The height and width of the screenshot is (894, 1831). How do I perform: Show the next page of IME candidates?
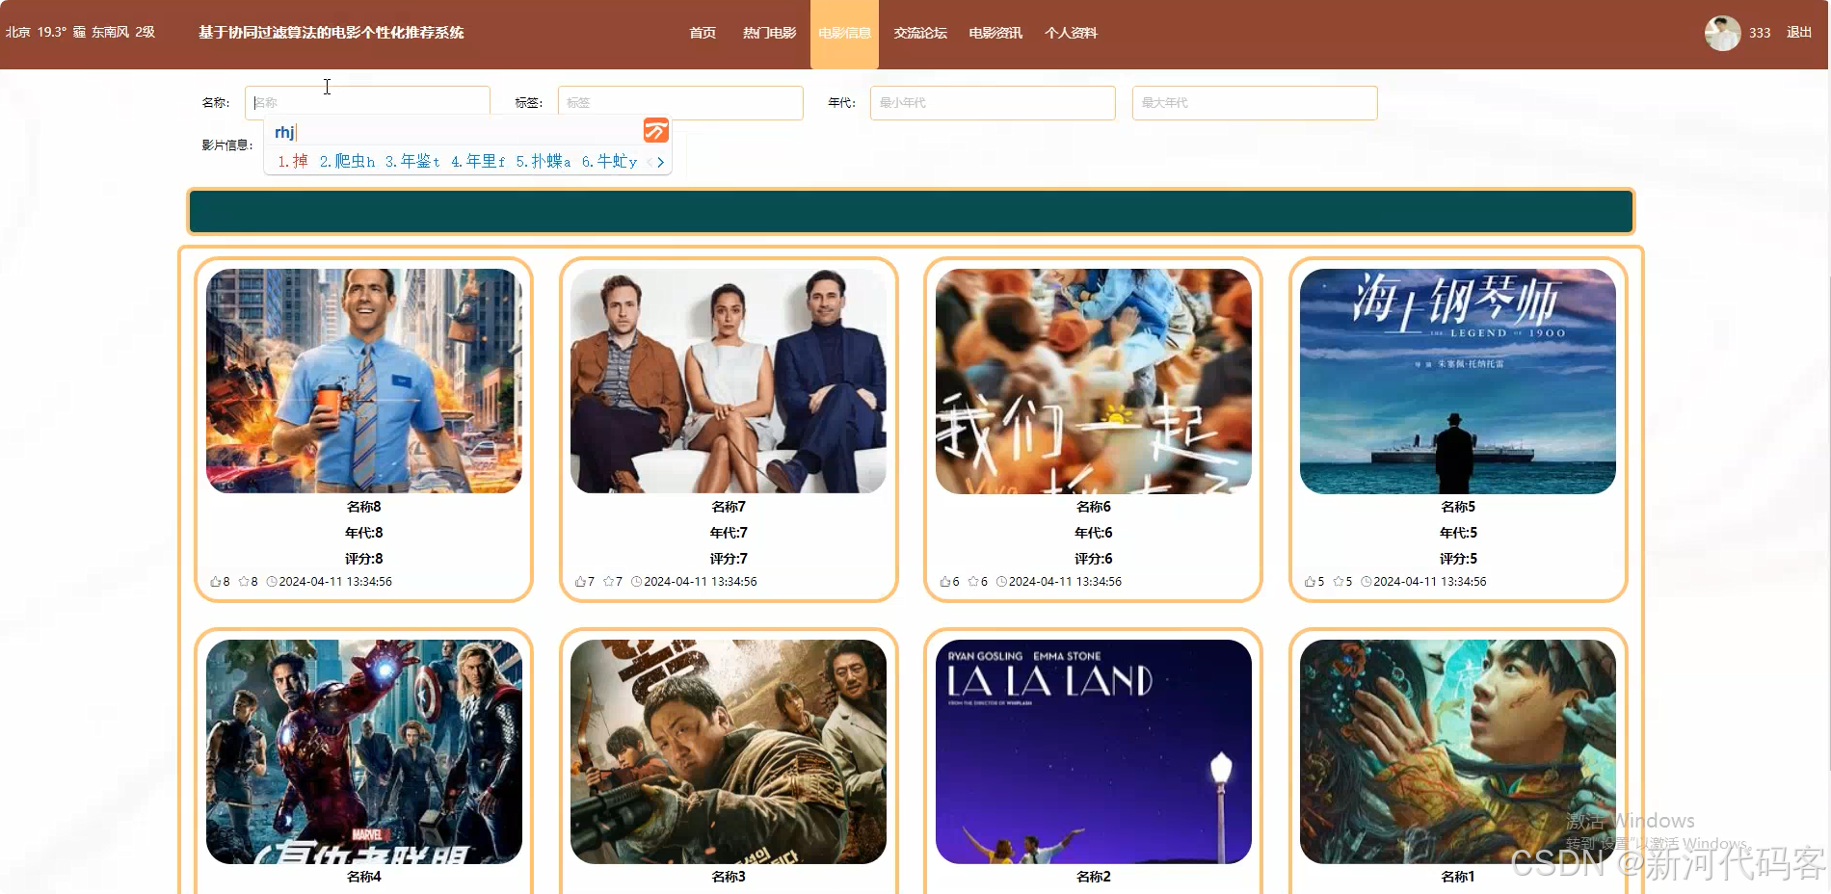tap(660, 162)
